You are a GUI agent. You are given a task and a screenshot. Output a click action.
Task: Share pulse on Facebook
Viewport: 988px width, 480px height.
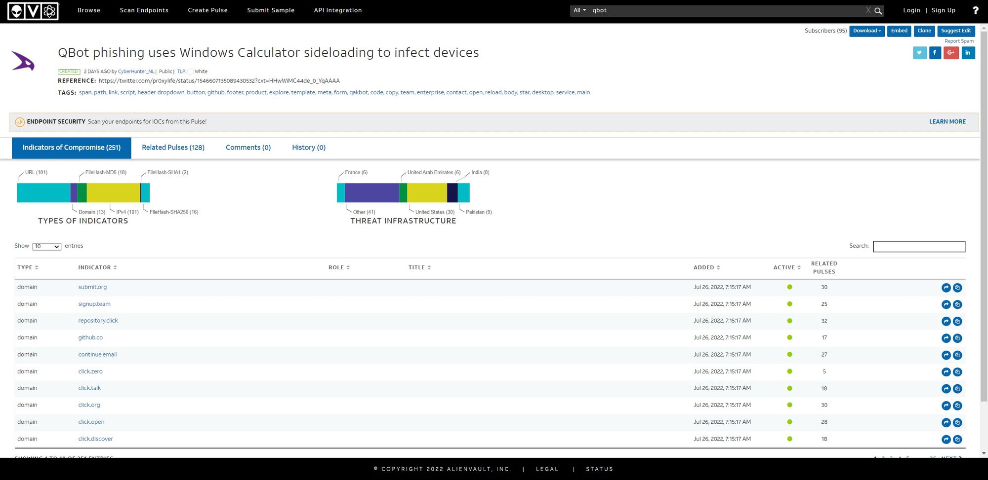point(935,53)
